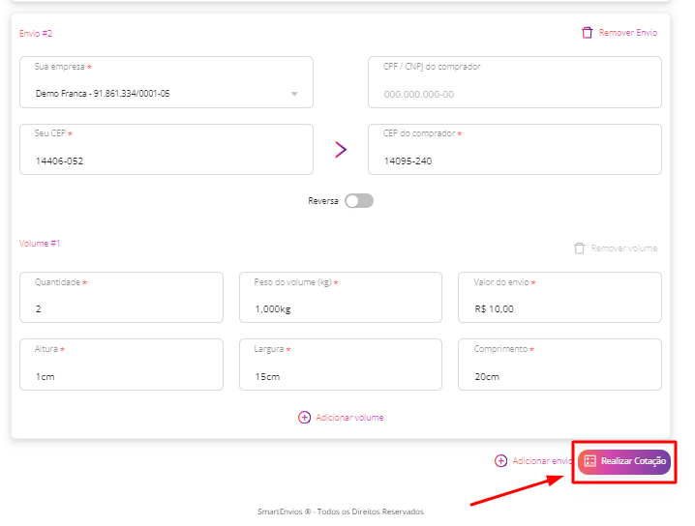Click the CPF / CNPJ do comprador field
Image resolution: width=695 pixels, height=526 pixels.
click(x=515, y=82)
